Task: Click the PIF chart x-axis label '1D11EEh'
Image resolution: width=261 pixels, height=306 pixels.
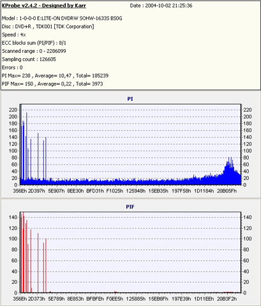Action: (204, 299)
